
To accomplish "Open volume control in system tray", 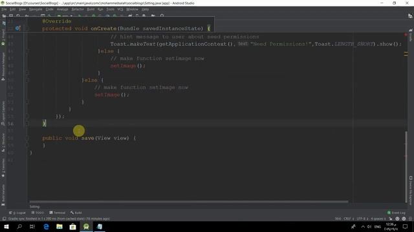I will (369, 226).
